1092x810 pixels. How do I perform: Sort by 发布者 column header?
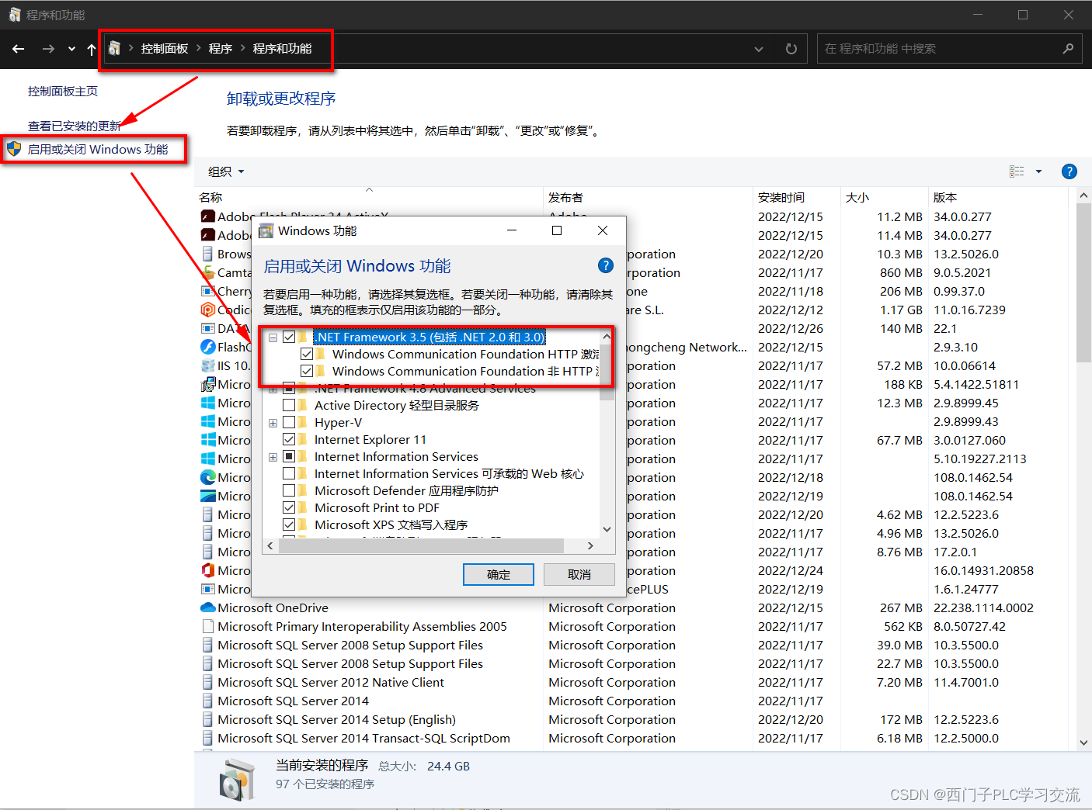point(648,197)
